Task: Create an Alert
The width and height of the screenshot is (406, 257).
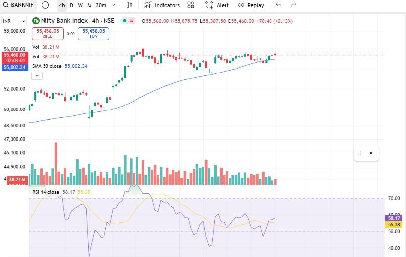Action: 217,5
